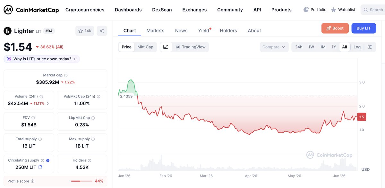Click the CoinMarketCap logo
This screenshot has height=188, width=385.
[31, 10]
